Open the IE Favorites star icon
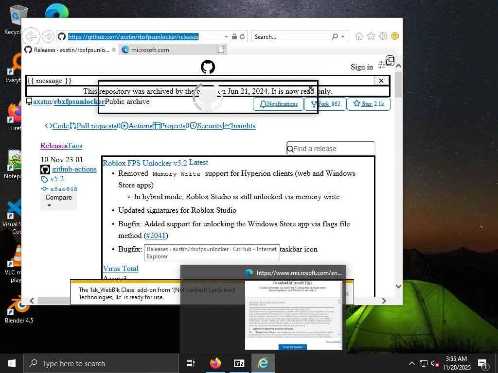498x373 pixels. tap(371, 36)
